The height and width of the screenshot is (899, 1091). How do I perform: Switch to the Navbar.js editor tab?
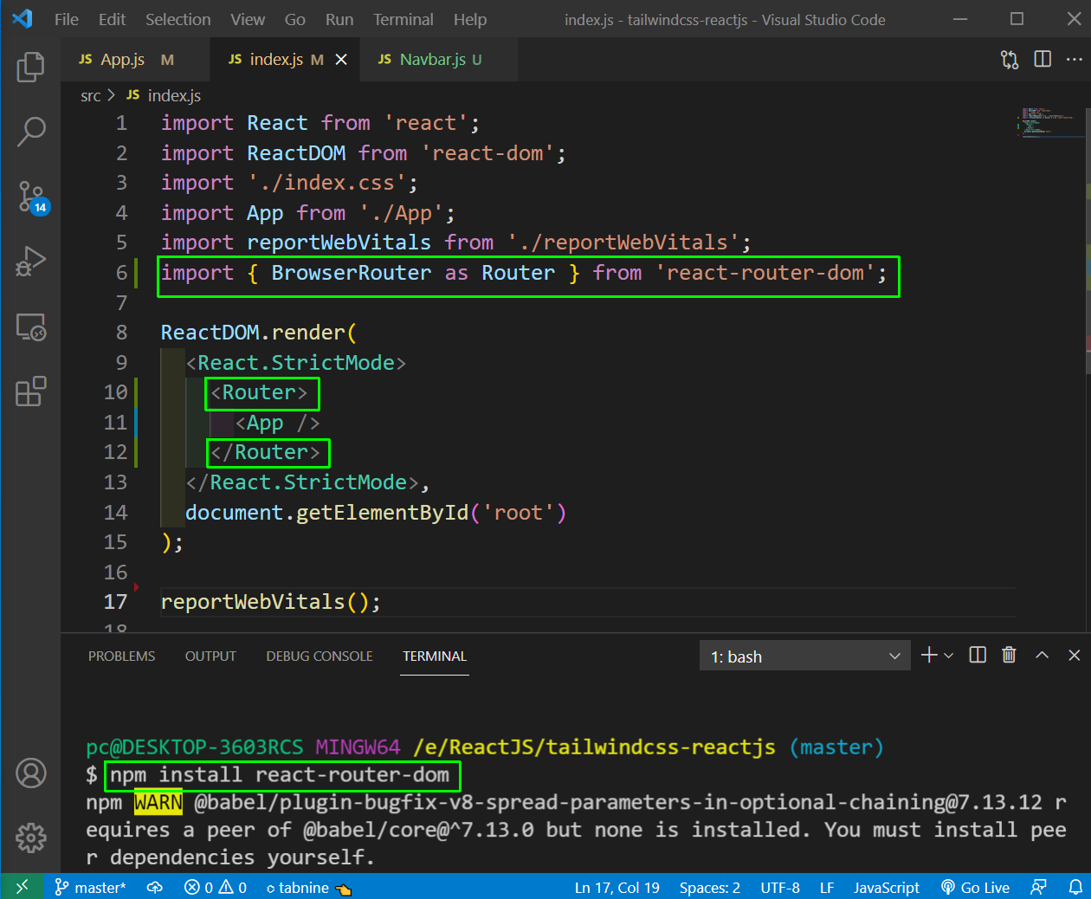tap(439, 59)
